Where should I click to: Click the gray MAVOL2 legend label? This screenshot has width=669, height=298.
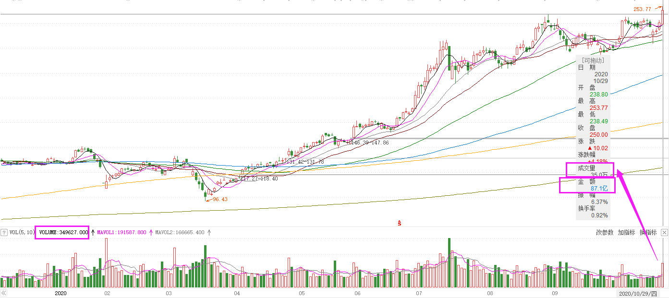[180, 232]
